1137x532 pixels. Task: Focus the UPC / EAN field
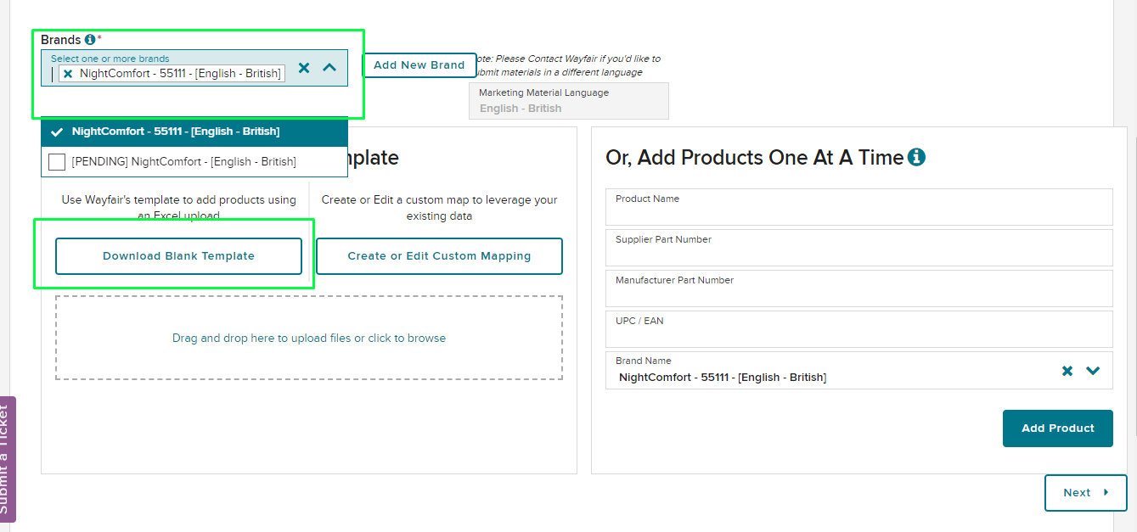pos(859,329)
